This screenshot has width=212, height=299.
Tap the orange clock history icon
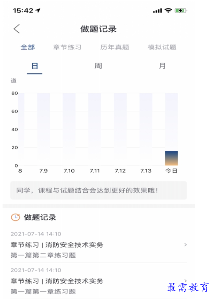pos(15,217)
